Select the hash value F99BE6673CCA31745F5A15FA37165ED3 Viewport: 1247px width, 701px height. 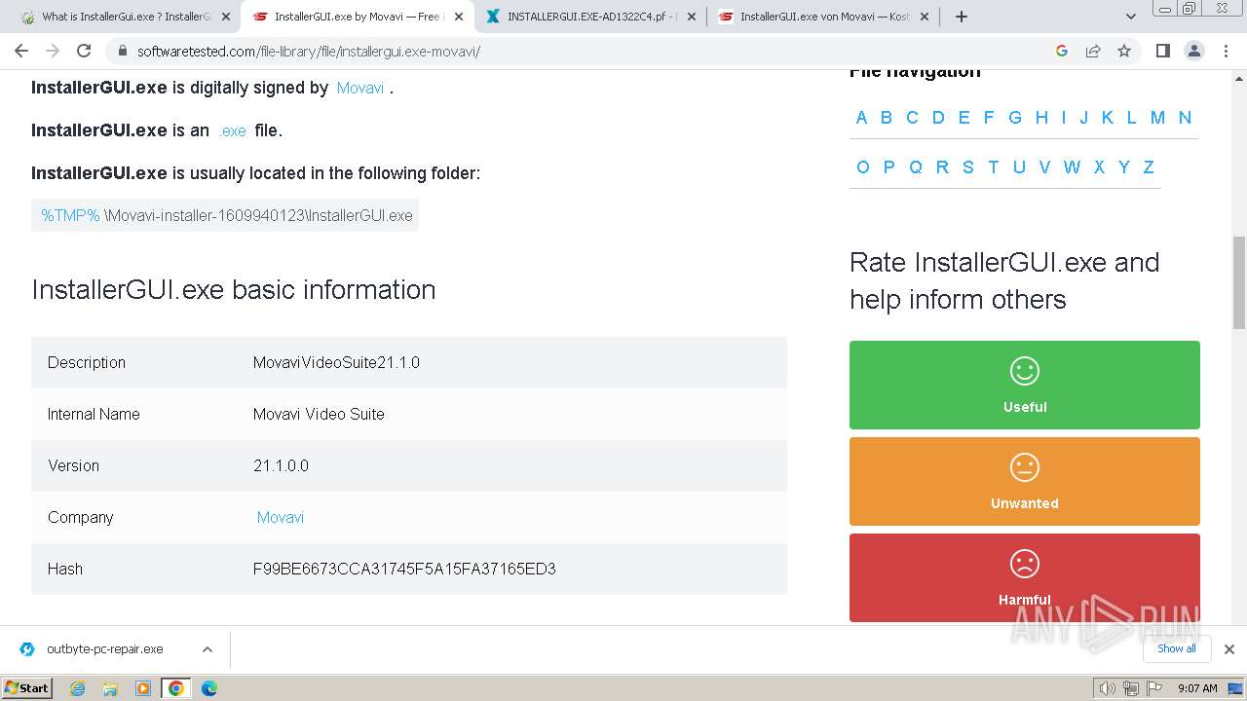coord(404,569)
